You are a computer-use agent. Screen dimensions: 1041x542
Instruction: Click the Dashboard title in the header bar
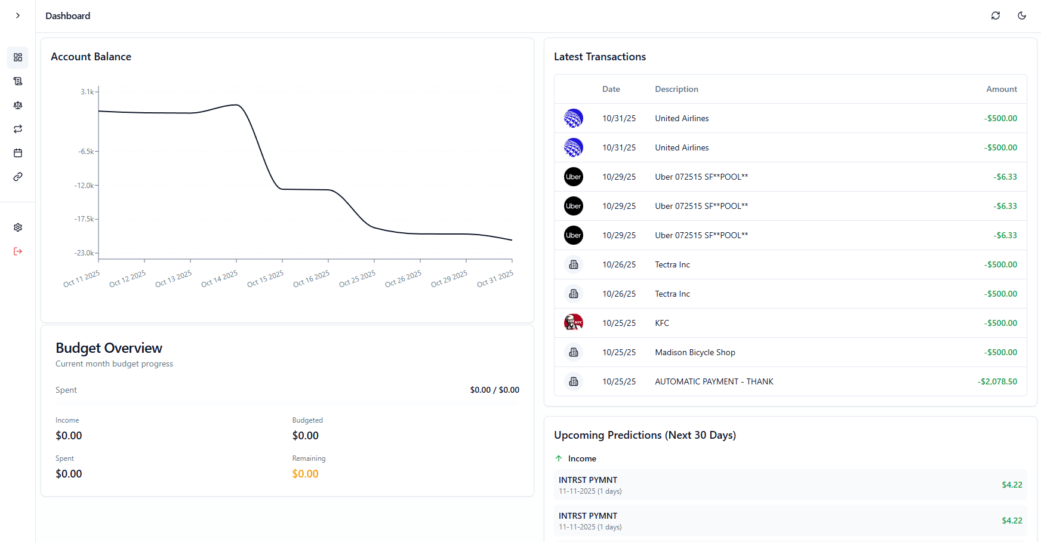click(67, 16)
